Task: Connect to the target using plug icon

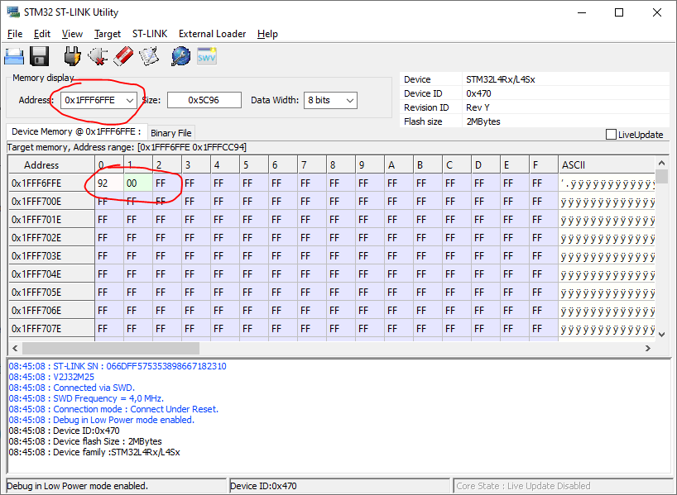Action: [x=72, y=56]
